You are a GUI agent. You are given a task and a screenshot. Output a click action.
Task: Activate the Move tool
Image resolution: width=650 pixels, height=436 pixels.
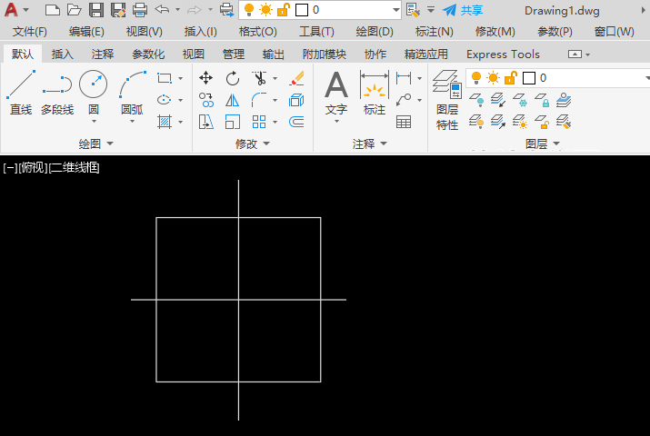(x=206, y=78)
